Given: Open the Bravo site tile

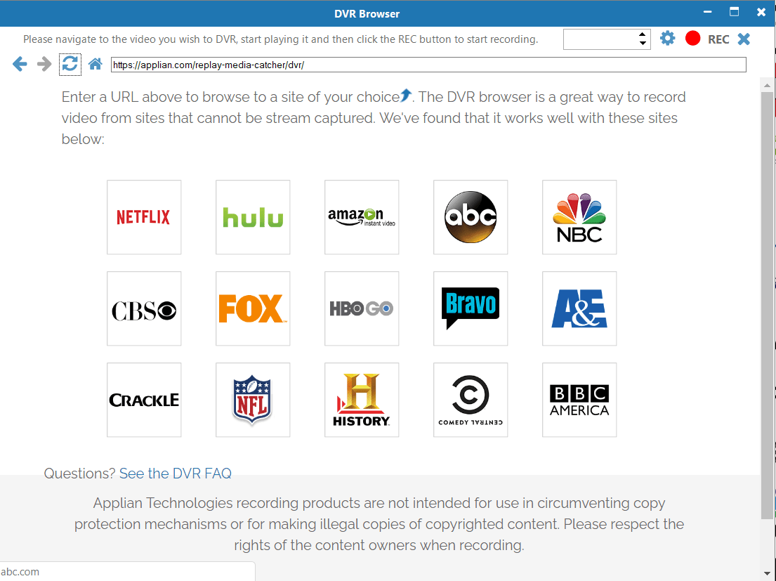Looking at the screenshot, I should [x=471, y=308].
